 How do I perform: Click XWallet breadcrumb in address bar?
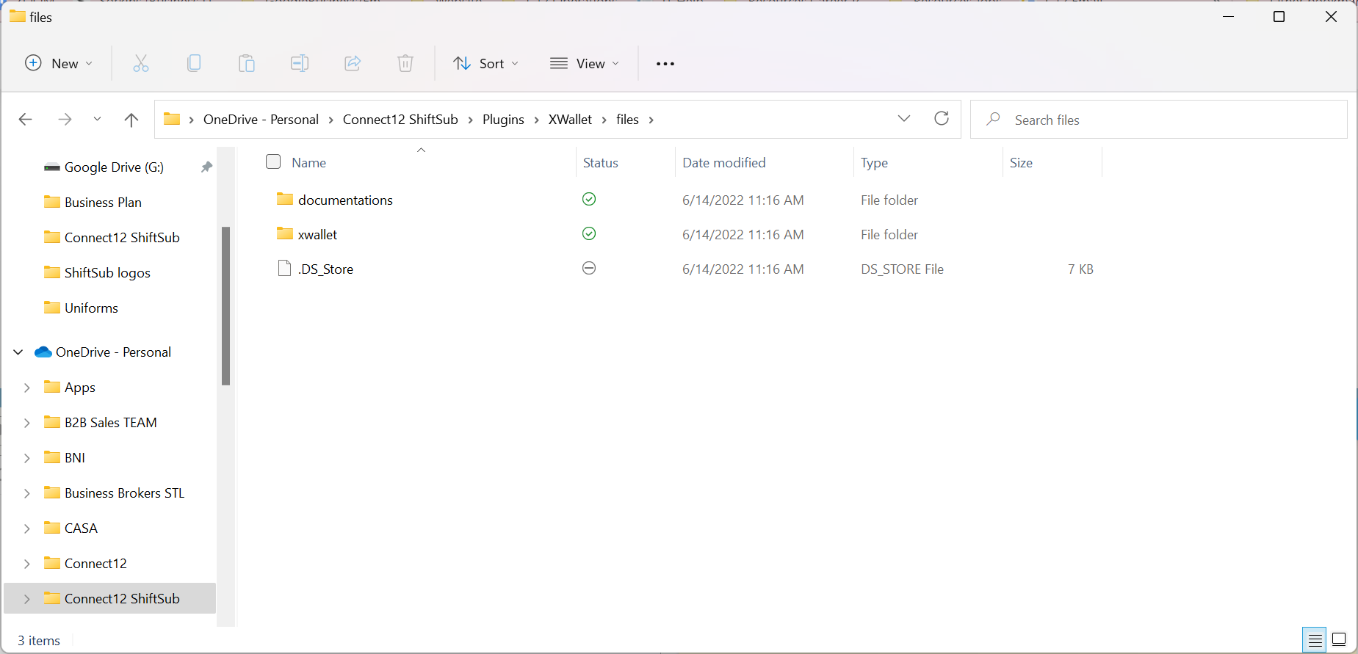[570, 120]
